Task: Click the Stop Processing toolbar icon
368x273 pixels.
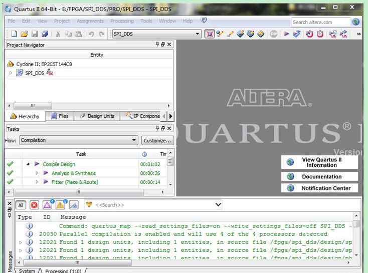Action: 274,34
